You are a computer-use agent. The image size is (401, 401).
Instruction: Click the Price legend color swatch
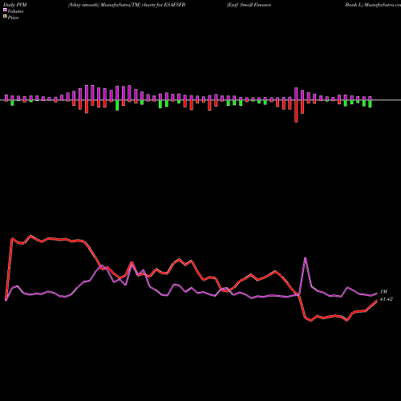pos(5,16)
